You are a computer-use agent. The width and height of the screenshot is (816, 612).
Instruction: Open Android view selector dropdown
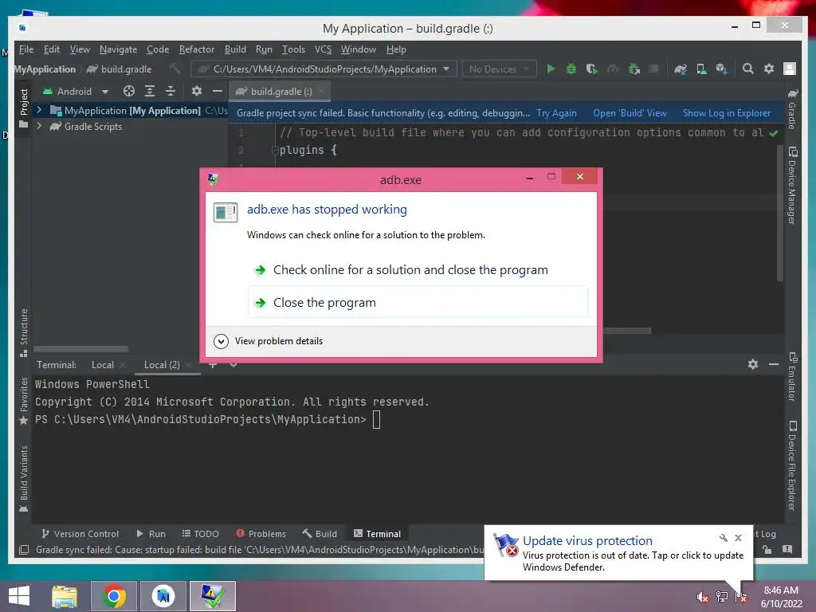pyautogui.click(x=76, y=91)
